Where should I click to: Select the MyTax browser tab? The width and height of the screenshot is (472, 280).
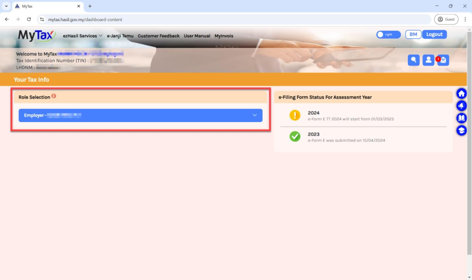click(x=48, y=6)
